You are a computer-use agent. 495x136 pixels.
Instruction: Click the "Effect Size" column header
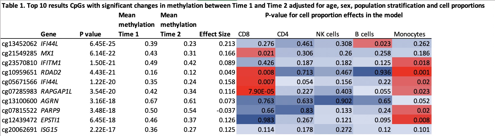215,34
